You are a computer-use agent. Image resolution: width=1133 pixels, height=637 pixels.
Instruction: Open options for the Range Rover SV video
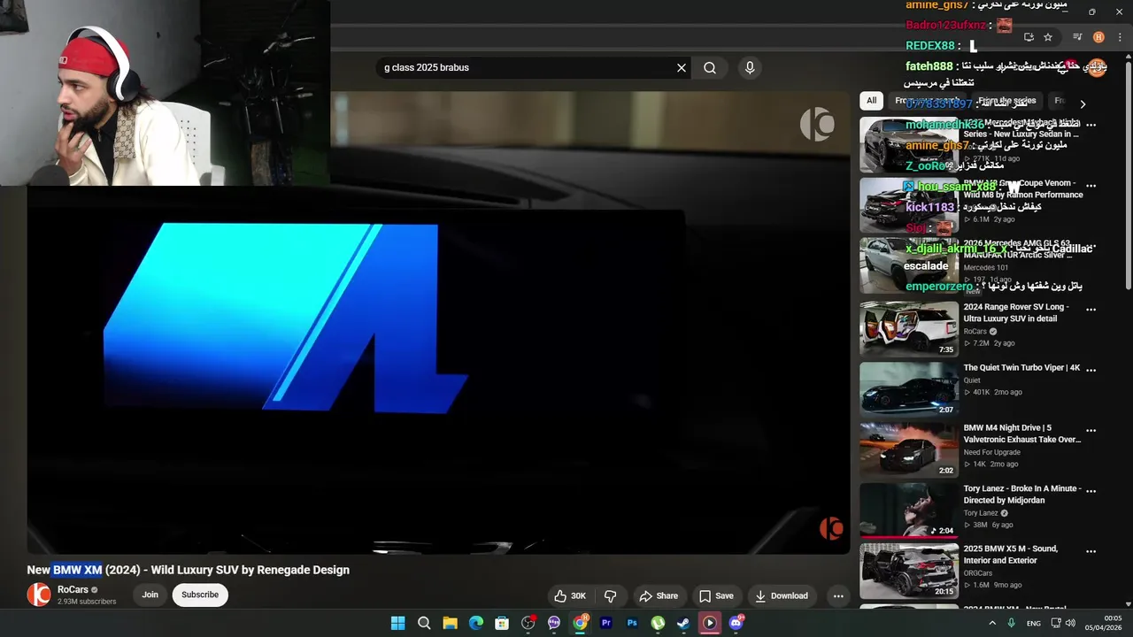click(x=1091, y=310)
